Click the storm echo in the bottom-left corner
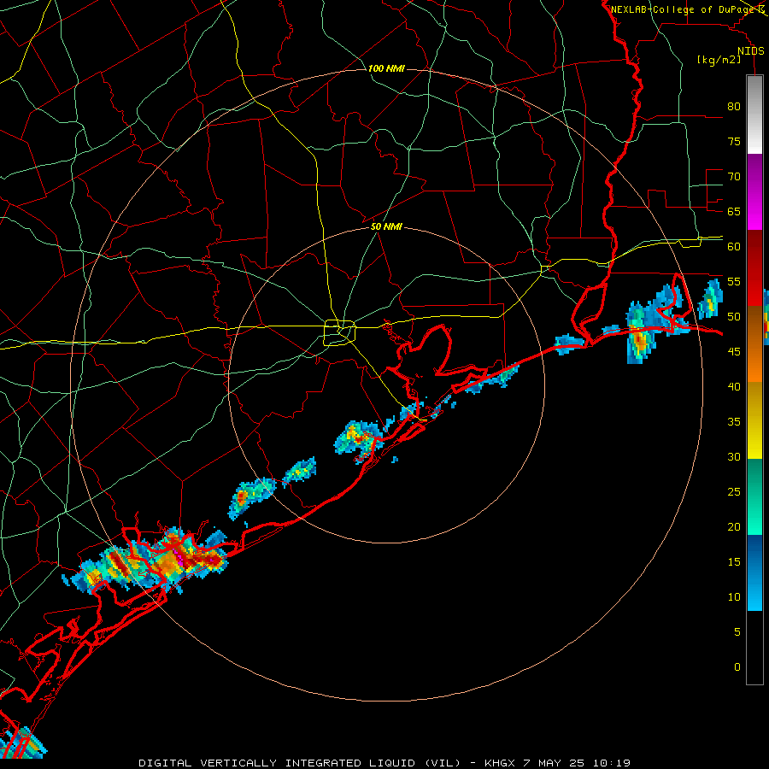This screenshot has height=769, width=769. [22, 743]
